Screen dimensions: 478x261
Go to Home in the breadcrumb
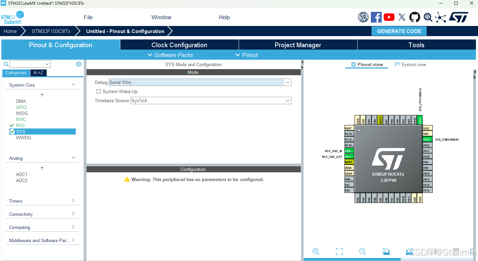tap(10, 31)
